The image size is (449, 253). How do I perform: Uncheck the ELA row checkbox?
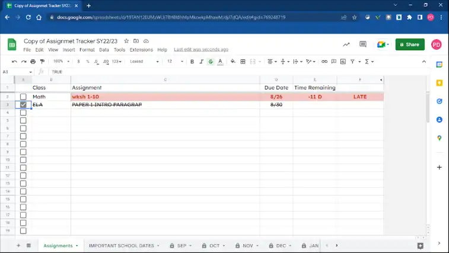(23, 105)
